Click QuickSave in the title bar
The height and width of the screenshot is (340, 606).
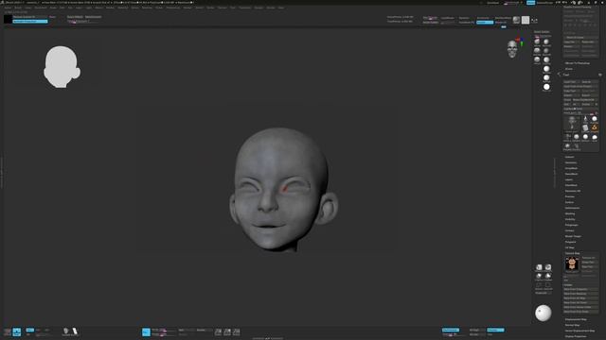point(492,2)
